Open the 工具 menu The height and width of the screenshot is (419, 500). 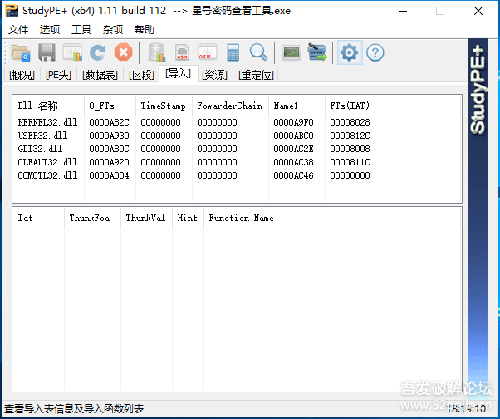tap(81, 30)
